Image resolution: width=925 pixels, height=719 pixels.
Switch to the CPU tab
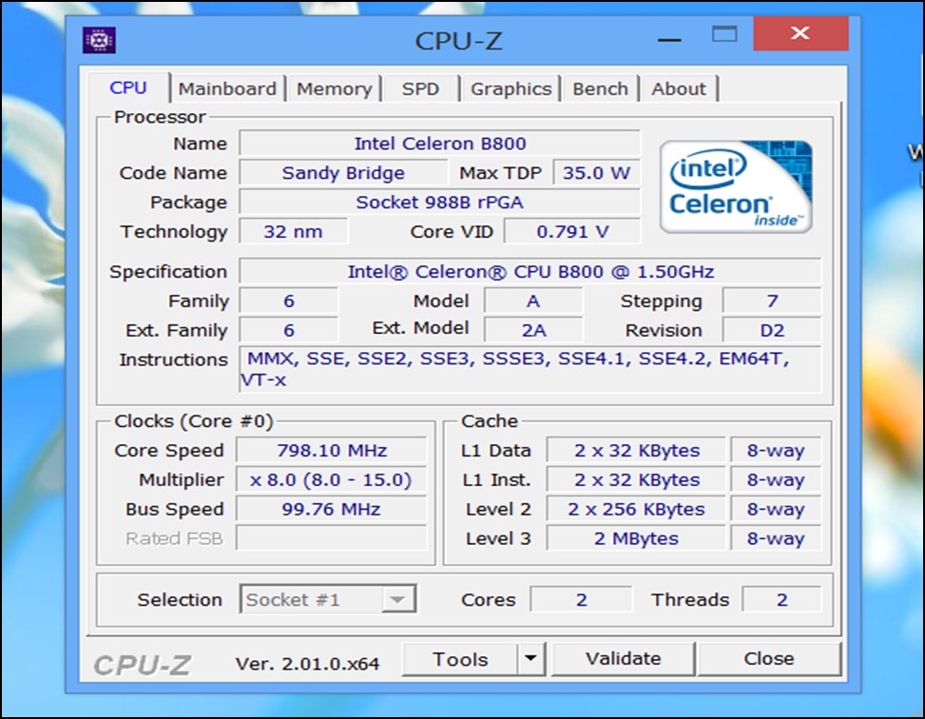click(x=128, y=87)
